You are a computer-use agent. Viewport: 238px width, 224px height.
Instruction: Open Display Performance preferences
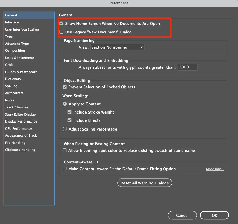29,121
